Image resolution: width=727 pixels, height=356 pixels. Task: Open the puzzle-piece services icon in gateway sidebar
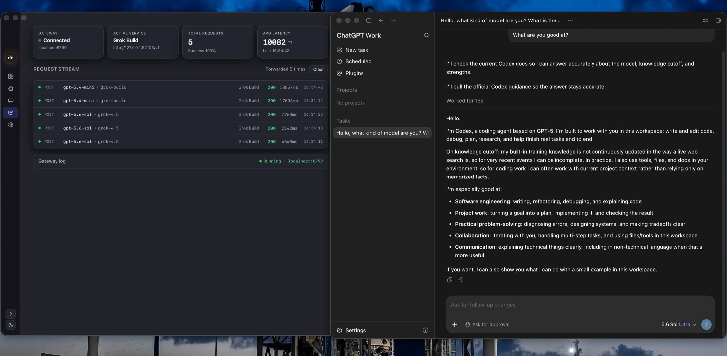11,89
